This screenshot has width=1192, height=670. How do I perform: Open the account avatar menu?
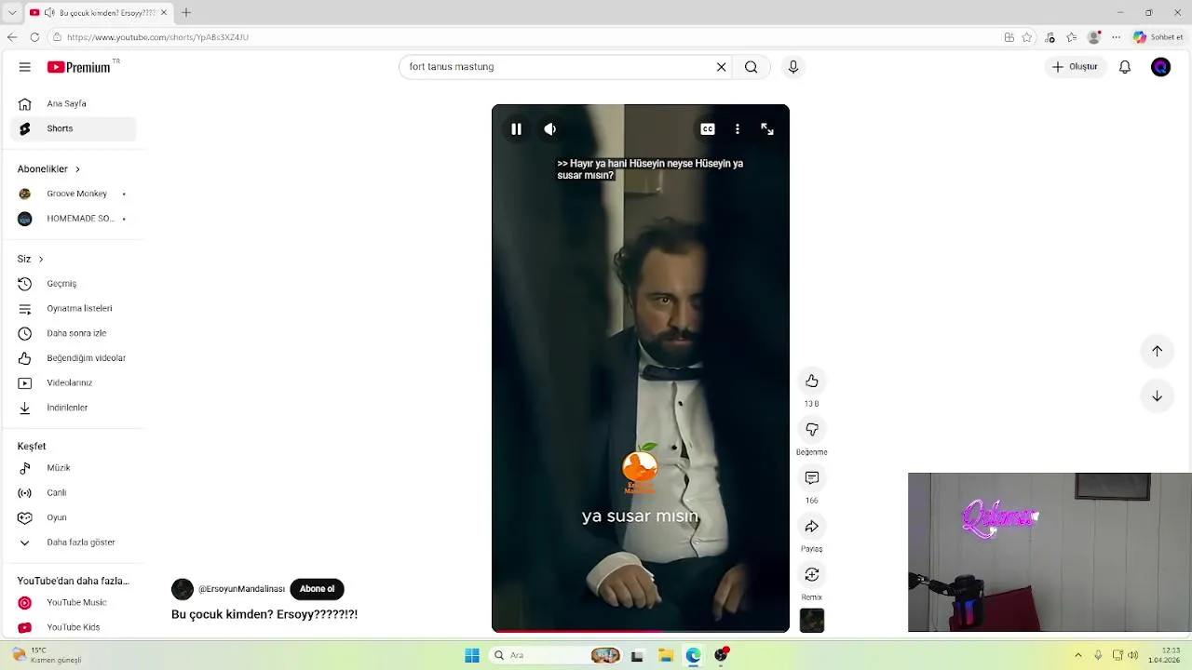point(1160,67)
